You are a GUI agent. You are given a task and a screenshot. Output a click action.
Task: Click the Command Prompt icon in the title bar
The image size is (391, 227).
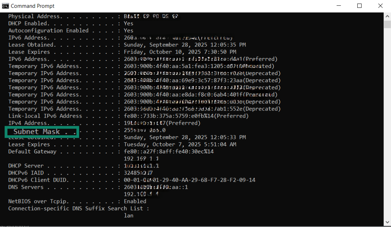click(x=5, y=6)
